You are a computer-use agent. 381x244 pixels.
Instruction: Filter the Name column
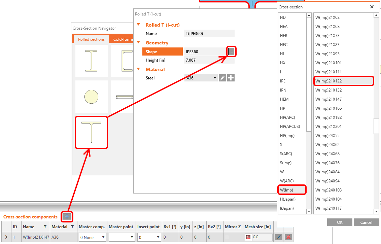(x=45, y=226)
